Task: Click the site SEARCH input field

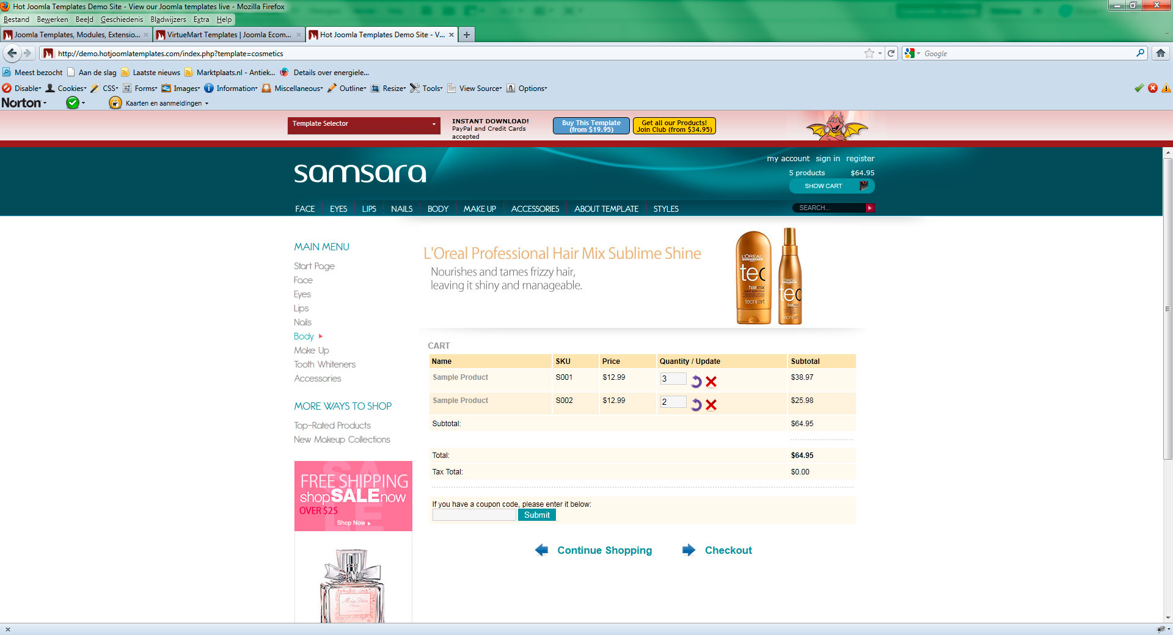Action: pos(829,208)
